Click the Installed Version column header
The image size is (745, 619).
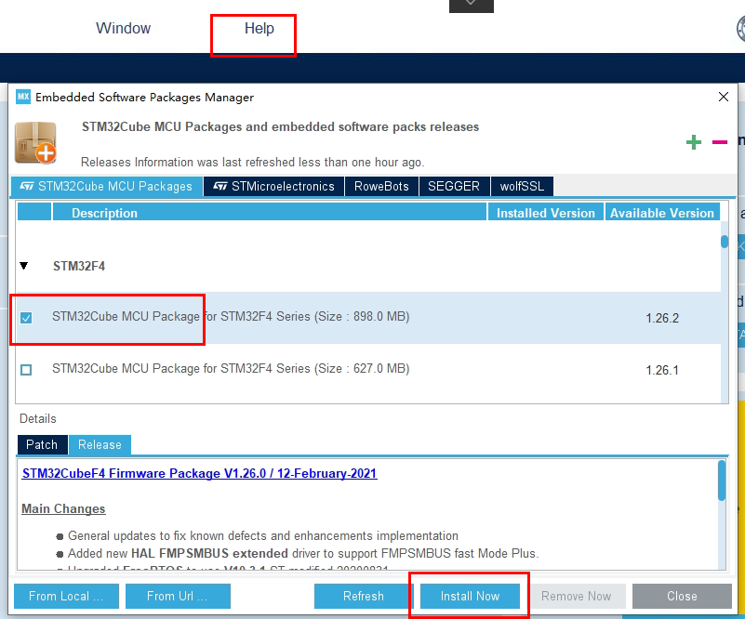[545, 213]
